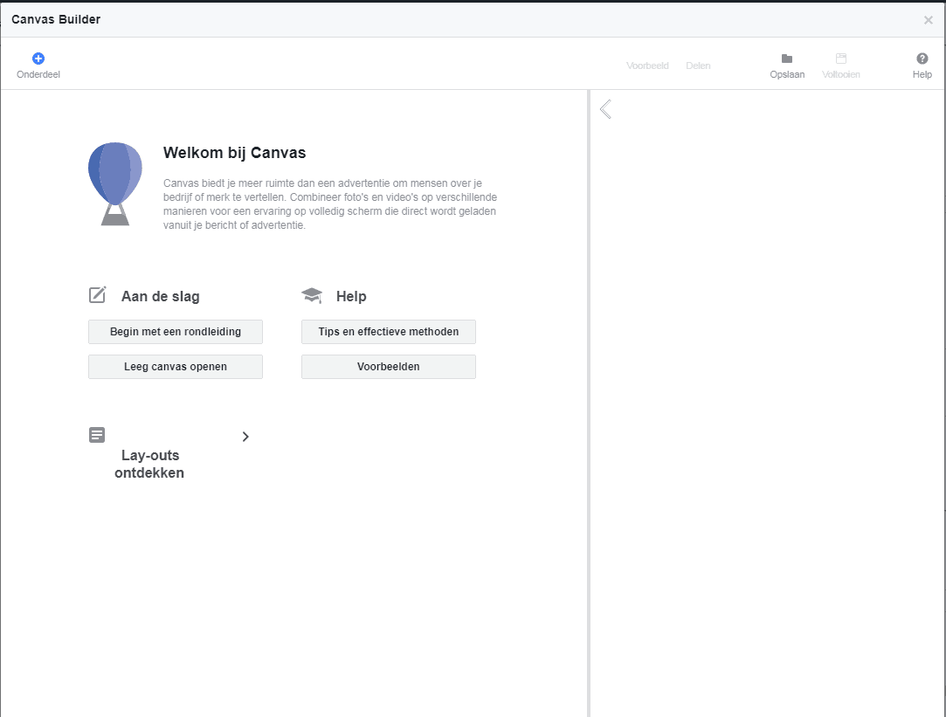Click the blue plus Onderdeel icon
Screen dimensions: 946x717
click(x=38, y=59)
